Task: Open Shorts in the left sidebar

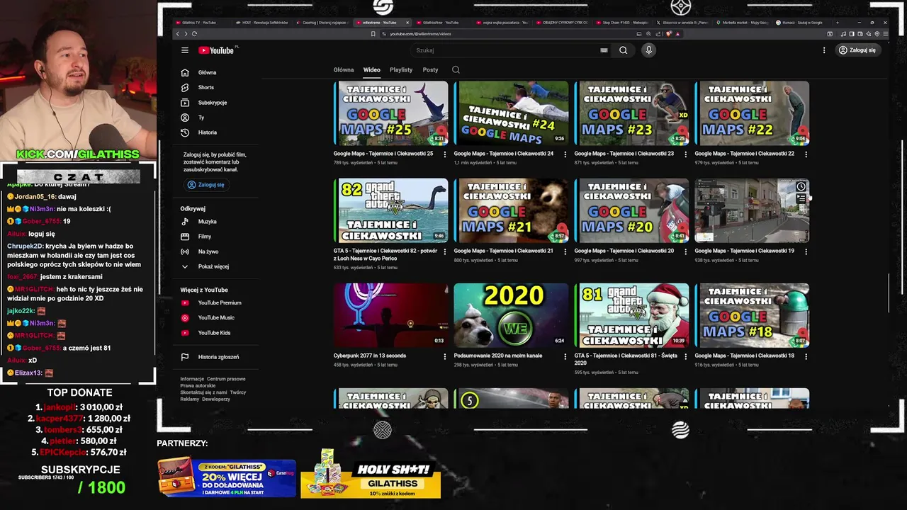Action: 205,87
